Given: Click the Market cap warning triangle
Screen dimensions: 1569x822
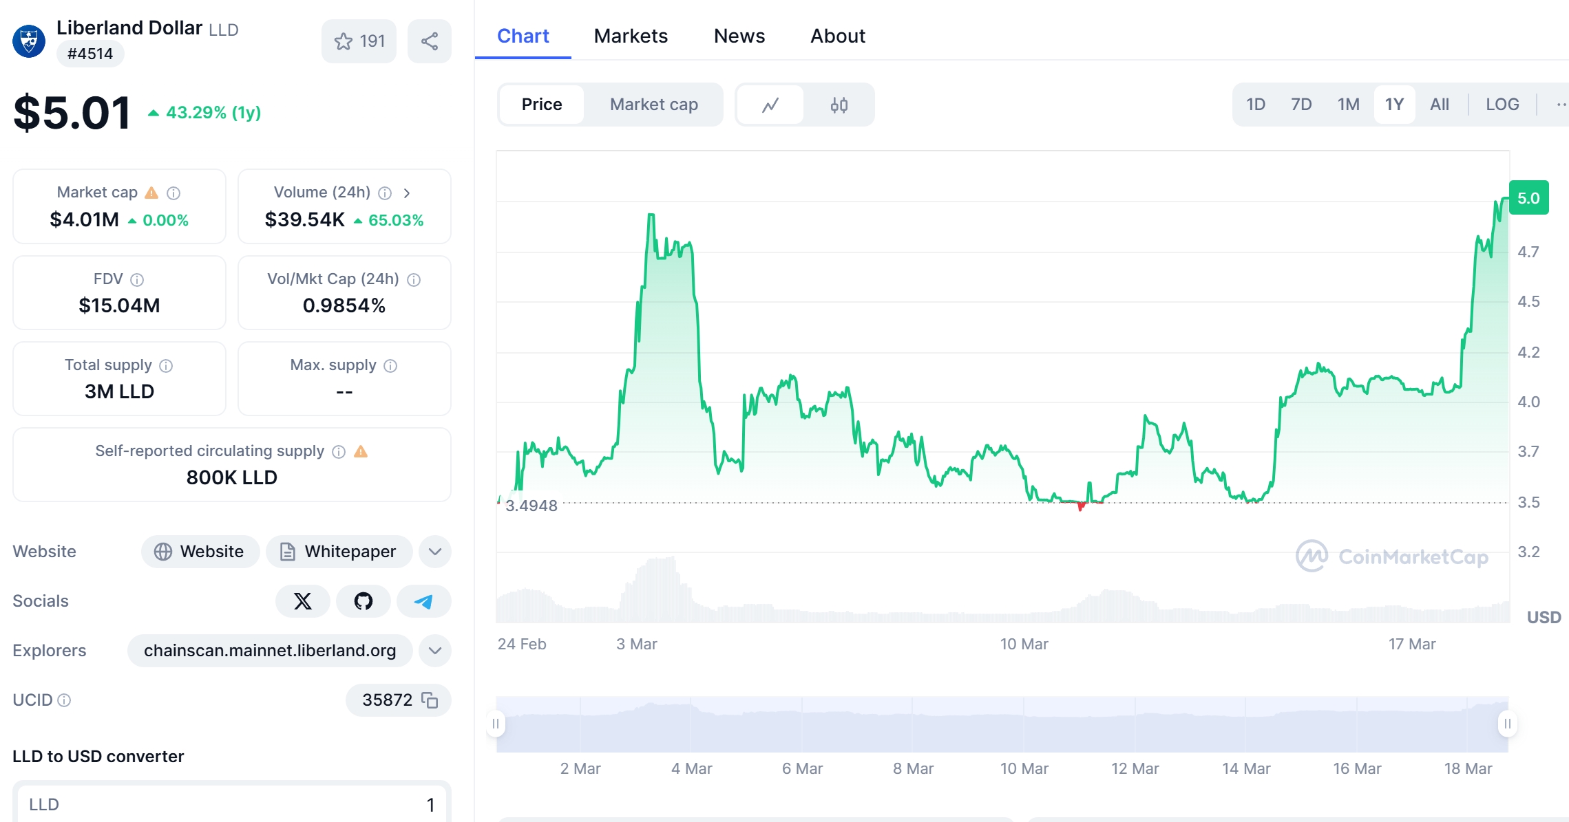Looking at the screenshot, I should click(151, 193).
